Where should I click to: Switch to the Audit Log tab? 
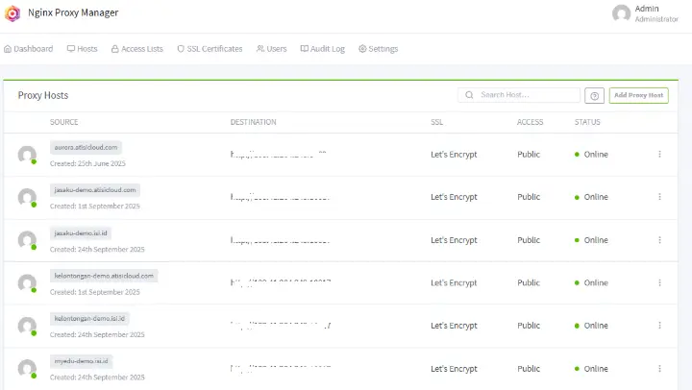coord(323,49)
